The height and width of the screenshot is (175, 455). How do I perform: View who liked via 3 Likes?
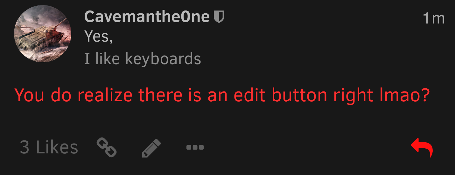click(49, 147)
